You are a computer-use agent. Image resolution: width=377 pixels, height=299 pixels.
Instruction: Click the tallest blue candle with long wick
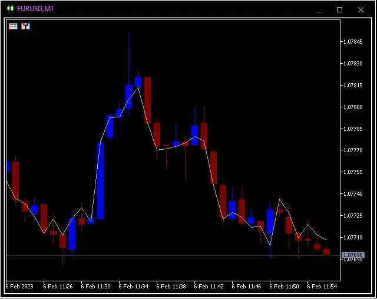point(128,96)
